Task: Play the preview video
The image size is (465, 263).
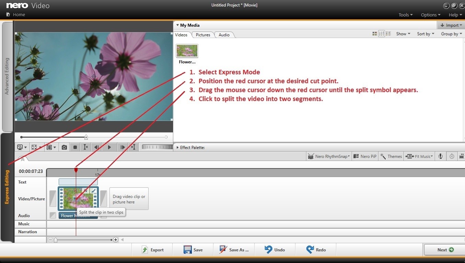Action: tap(109, 147)
